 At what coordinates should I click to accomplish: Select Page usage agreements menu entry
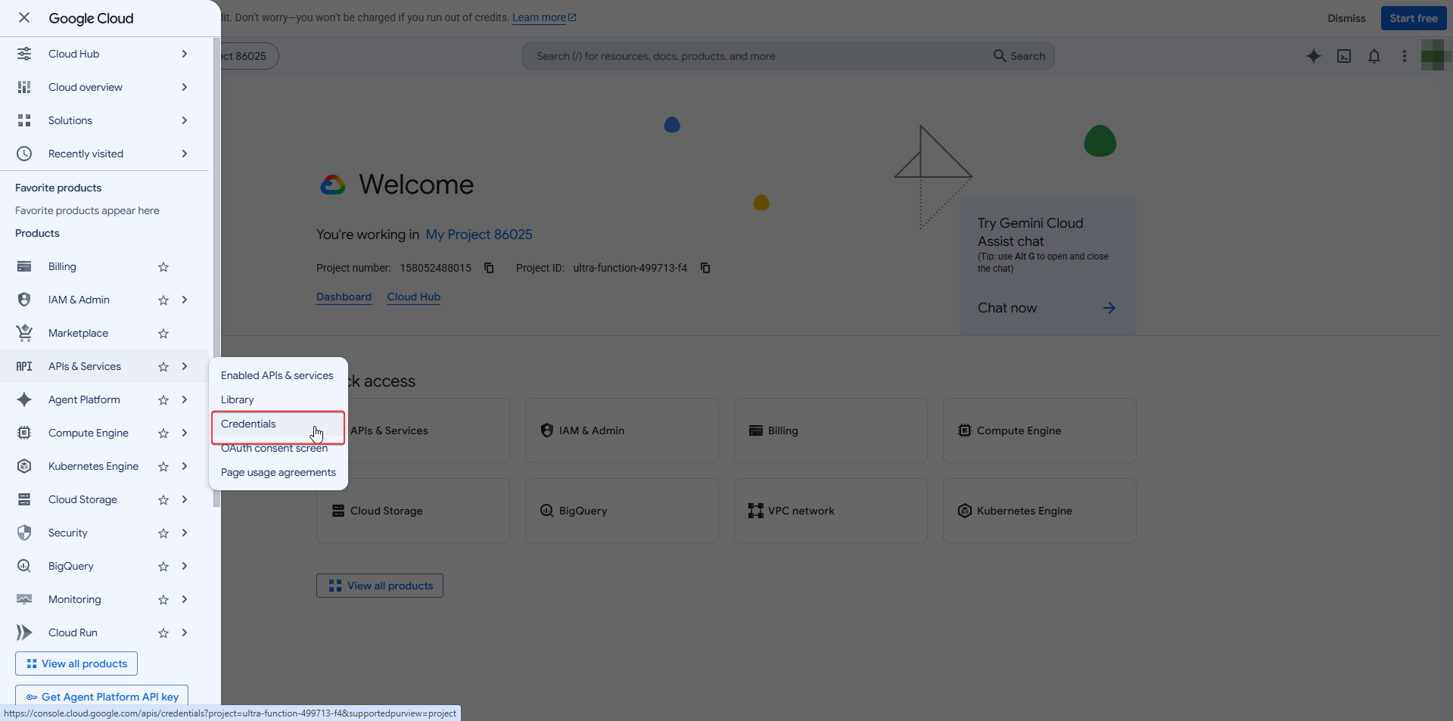point(278,472)
